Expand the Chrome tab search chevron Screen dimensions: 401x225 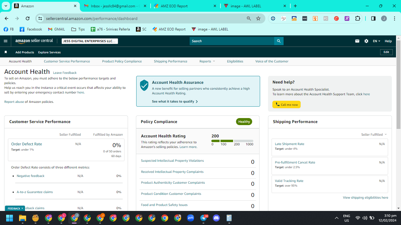point(6,6)
